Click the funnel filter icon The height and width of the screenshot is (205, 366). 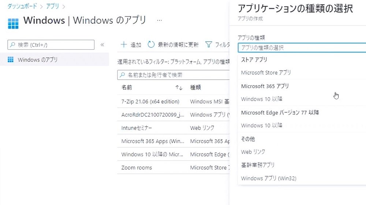209,44
